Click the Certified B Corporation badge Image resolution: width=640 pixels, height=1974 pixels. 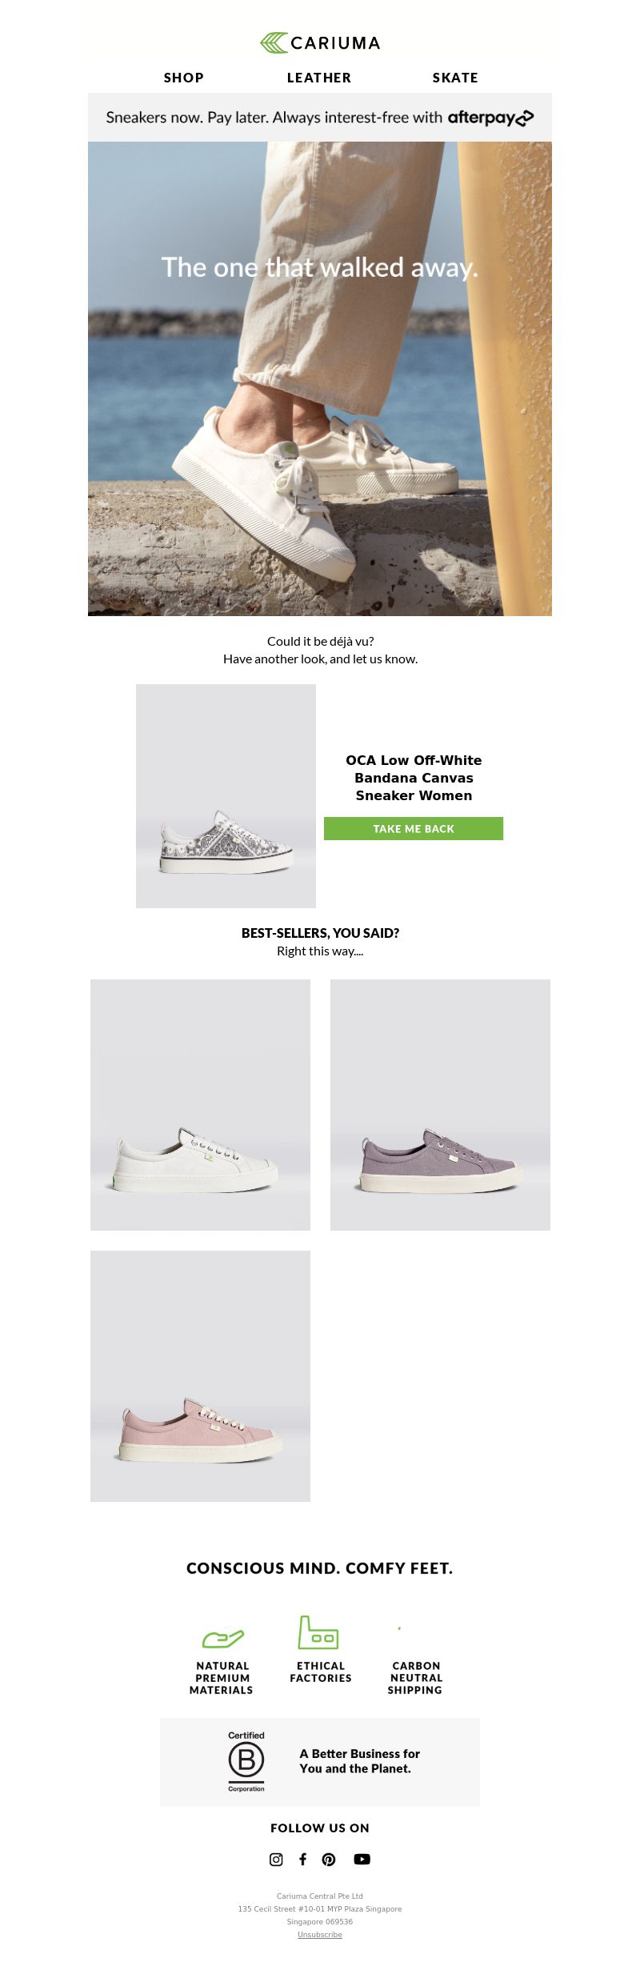point(246,1761)
